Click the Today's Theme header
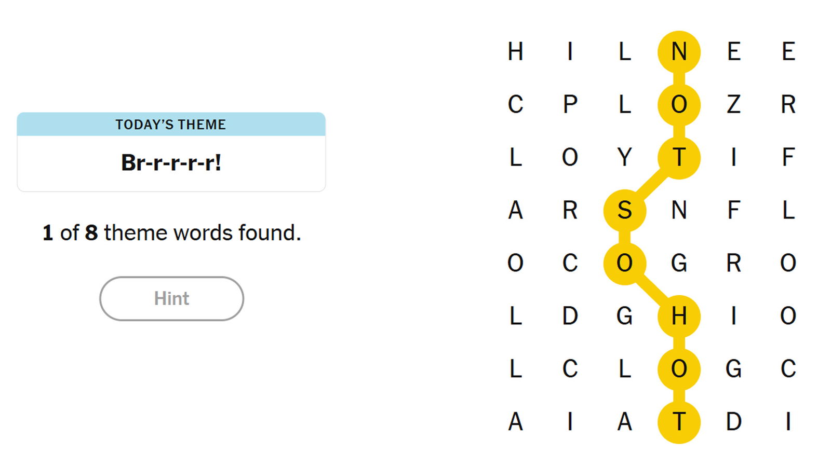 click(171, 125)
